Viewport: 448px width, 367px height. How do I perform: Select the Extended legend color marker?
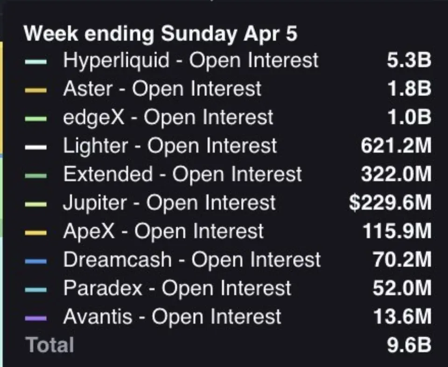point(36,176)
